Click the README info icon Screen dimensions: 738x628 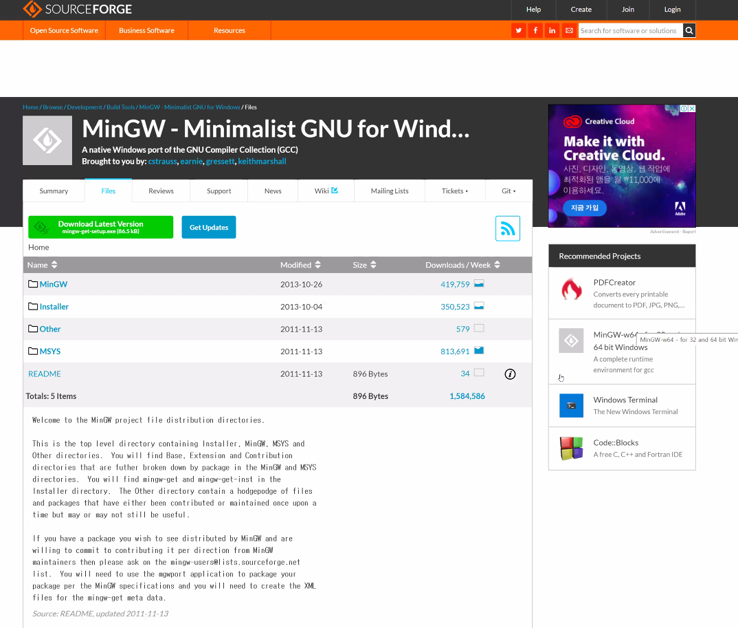(510, 374)
